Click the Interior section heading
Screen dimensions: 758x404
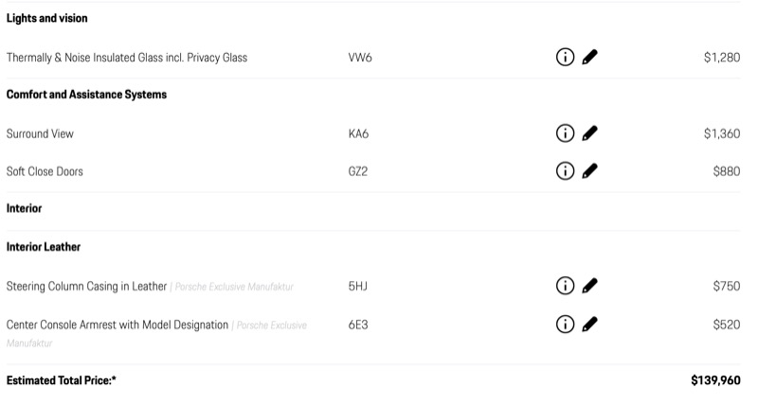(x=25, y=208)
